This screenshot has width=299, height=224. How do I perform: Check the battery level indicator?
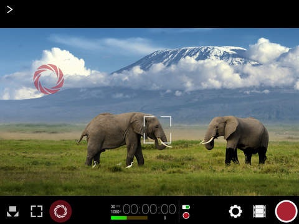pos(186,207)
